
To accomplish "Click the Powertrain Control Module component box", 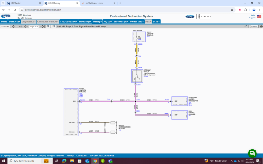I will coord(180,101).
